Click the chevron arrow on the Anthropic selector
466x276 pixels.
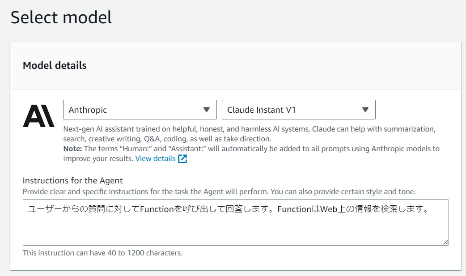coord(207,110)
